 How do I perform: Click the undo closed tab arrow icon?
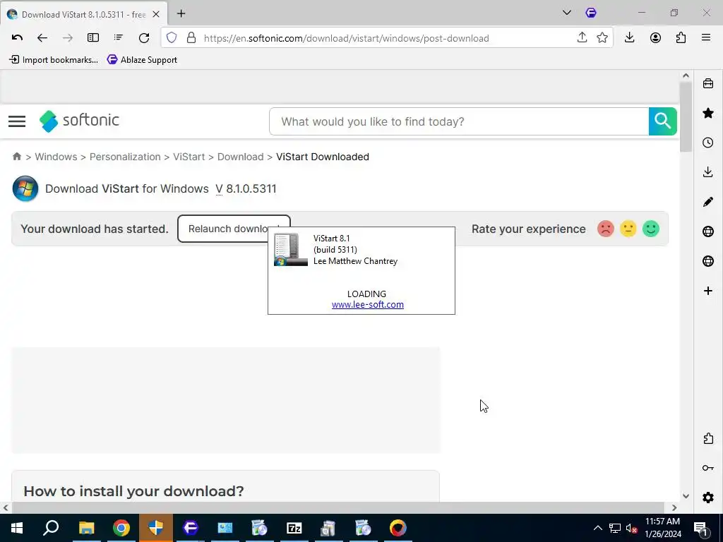(x=17, y=38)
